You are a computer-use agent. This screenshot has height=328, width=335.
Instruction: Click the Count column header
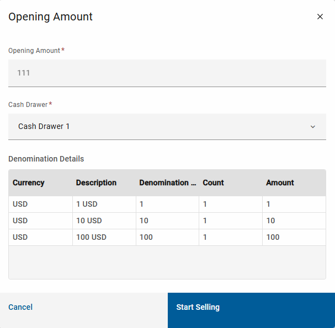click(213, 182)
